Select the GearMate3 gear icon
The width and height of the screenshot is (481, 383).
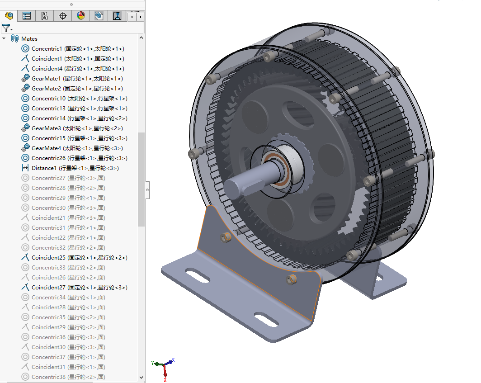(25, 128)
